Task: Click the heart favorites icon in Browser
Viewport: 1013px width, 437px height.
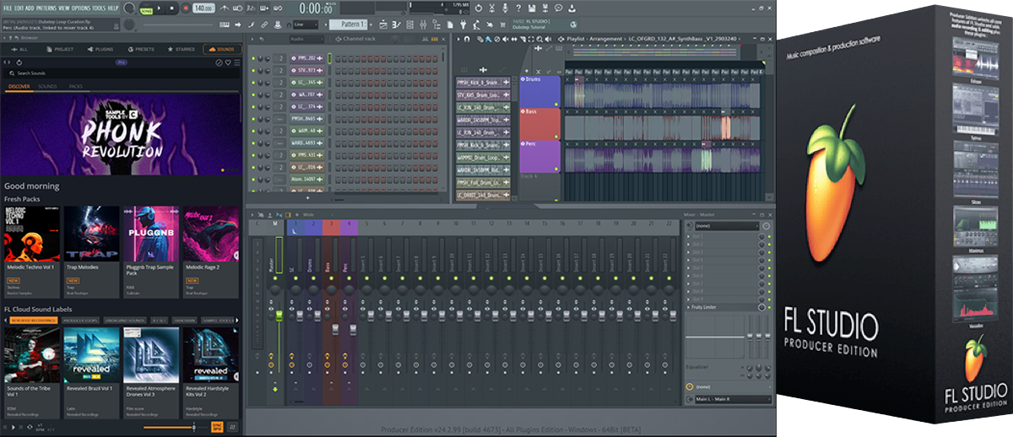Action: pos(227,62)
